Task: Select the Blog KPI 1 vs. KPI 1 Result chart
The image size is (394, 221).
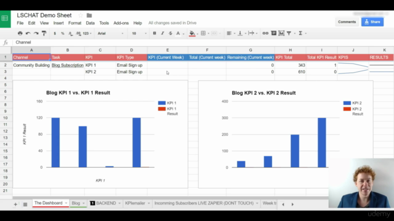Action: (100, 134)
